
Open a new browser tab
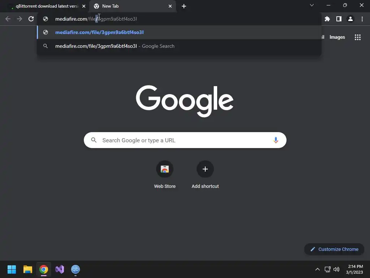(184, 6)
